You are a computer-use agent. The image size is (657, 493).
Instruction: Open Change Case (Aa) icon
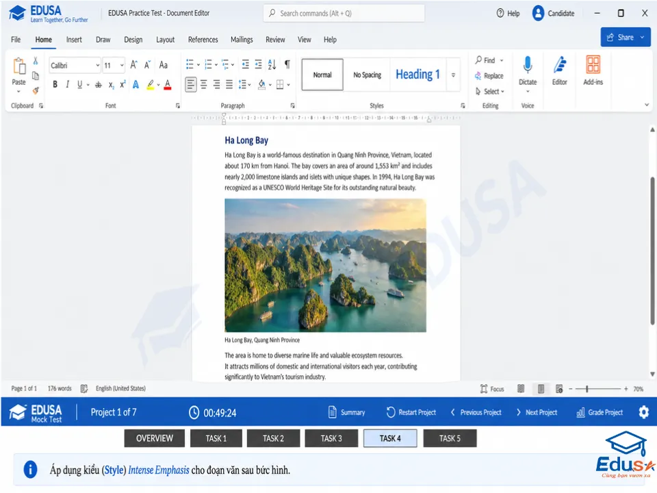[164, 65]
